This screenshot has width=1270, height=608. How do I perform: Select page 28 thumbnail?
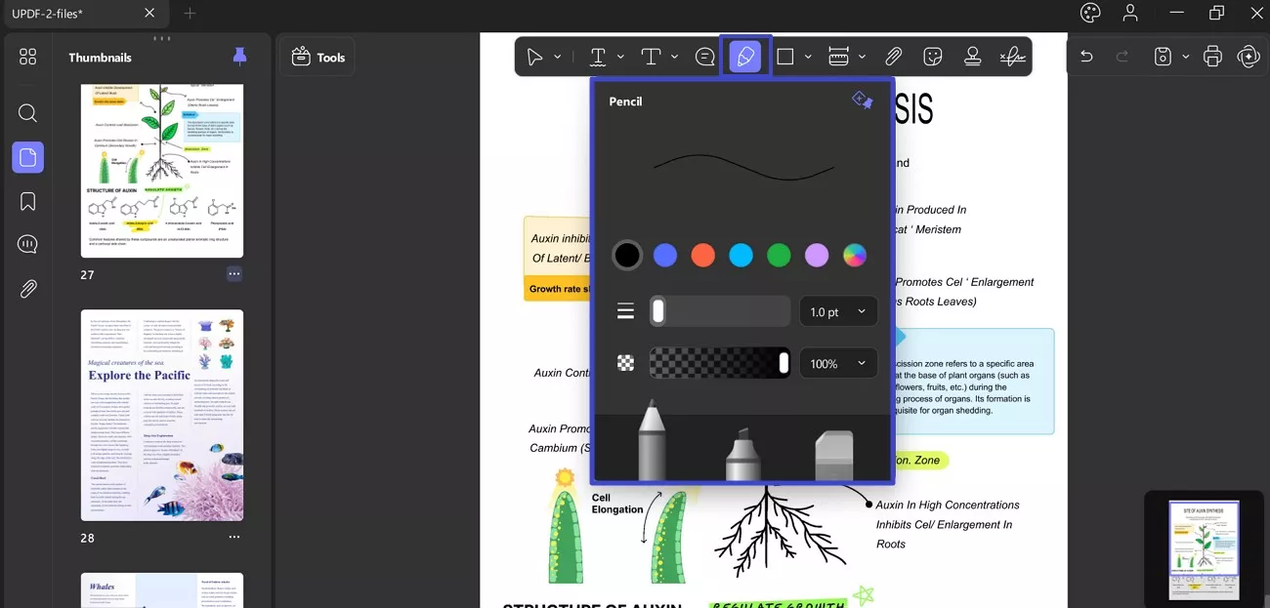pyautogui.click(x=162, y=416)
